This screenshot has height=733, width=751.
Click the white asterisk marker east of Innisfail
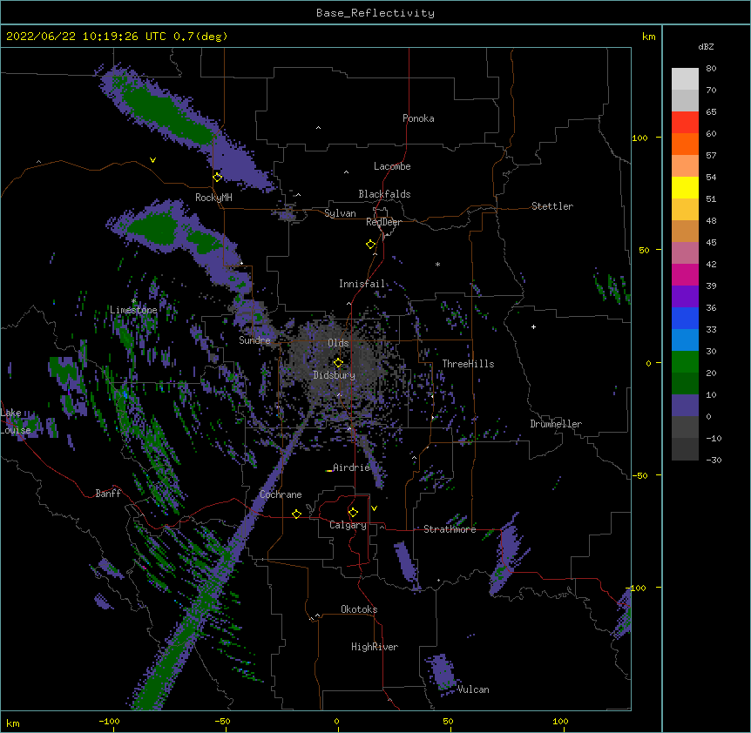pyautogui.click(x=437, y=265)
